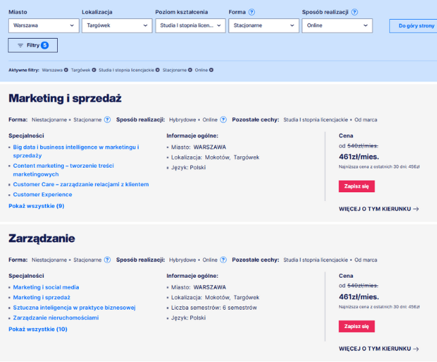437x362 pixels.
Task: Remove the Targówek active filter
Action: [94, 70]
